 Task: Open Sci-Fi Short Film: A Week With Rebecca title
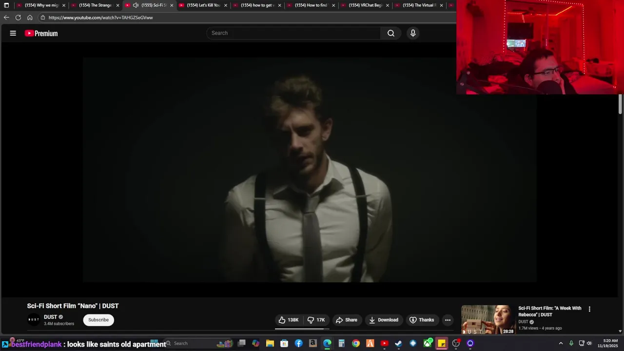pos(550,312)
